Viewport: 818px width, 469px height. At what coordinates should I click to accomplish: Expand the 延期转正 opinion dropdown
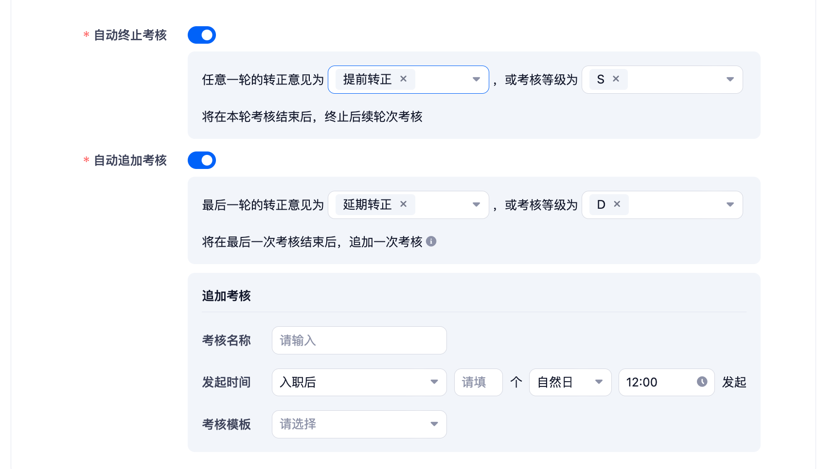pos(476,205)
